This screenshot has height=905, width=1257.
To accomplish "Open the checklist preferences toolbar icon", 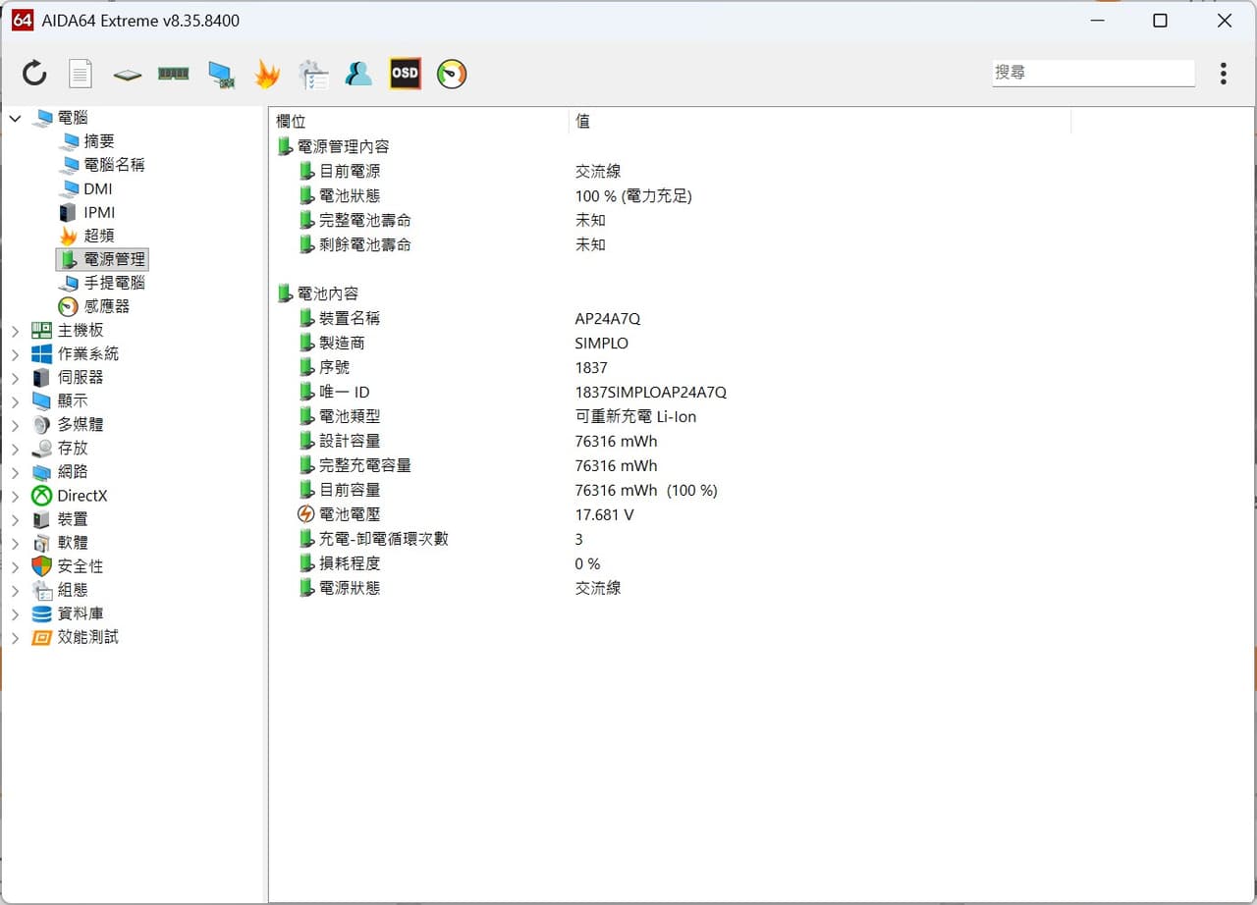I will click(313, 74).
